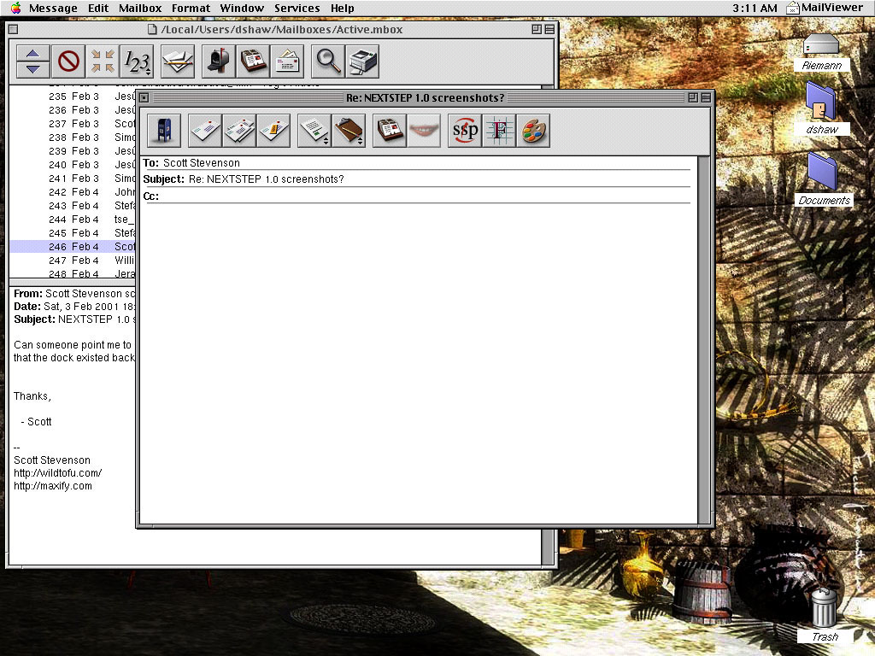Select message row 236 Feb 3

click(x=73, y=110)
